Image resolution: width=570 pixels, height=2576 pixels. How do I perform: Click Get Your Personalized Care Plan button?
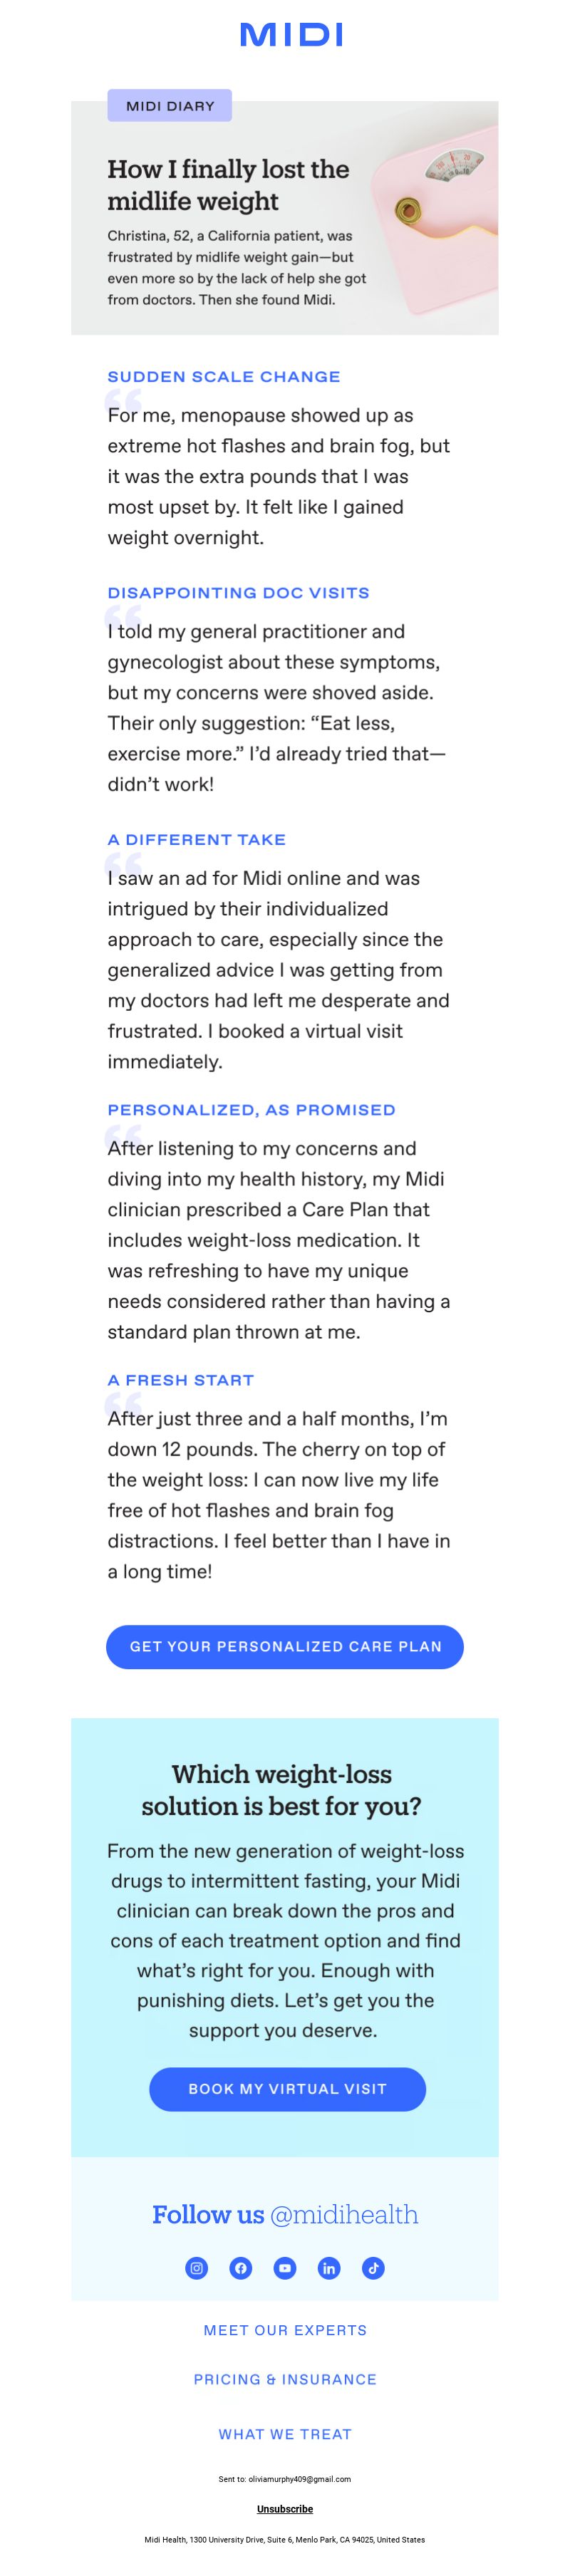285,1647
